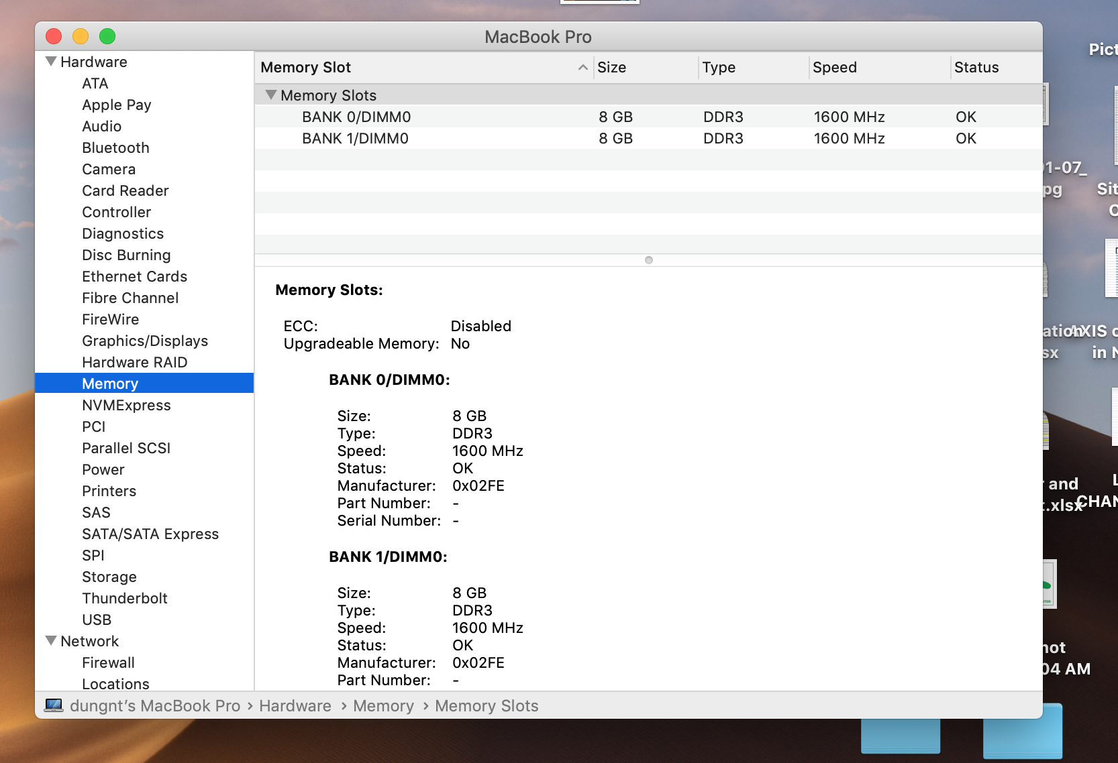Select Bluetooth in the sidebar
The height and width of the screenshot is (763, 1118).
tap(115, 148)
